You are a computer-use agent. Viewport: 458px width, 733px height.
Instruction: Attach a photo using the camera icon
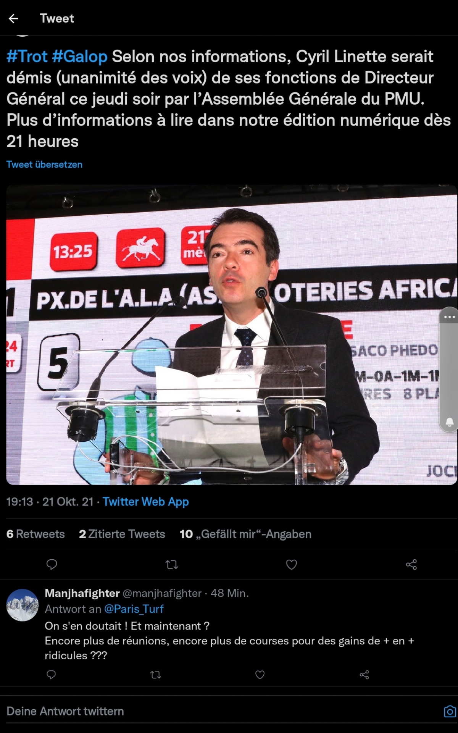(450, 712)
